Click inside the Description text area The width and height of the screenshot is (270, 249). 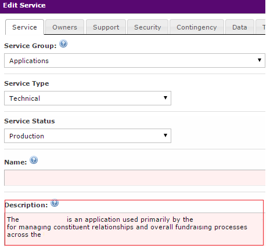click(134, 229)
